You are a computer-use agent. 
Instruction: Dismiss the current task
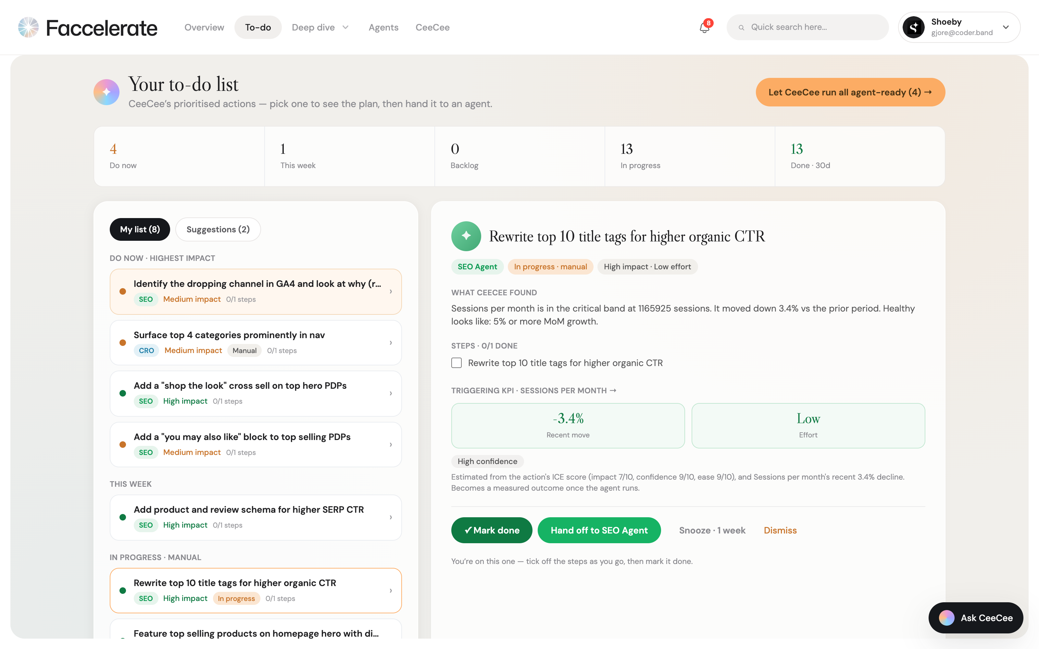780,530
